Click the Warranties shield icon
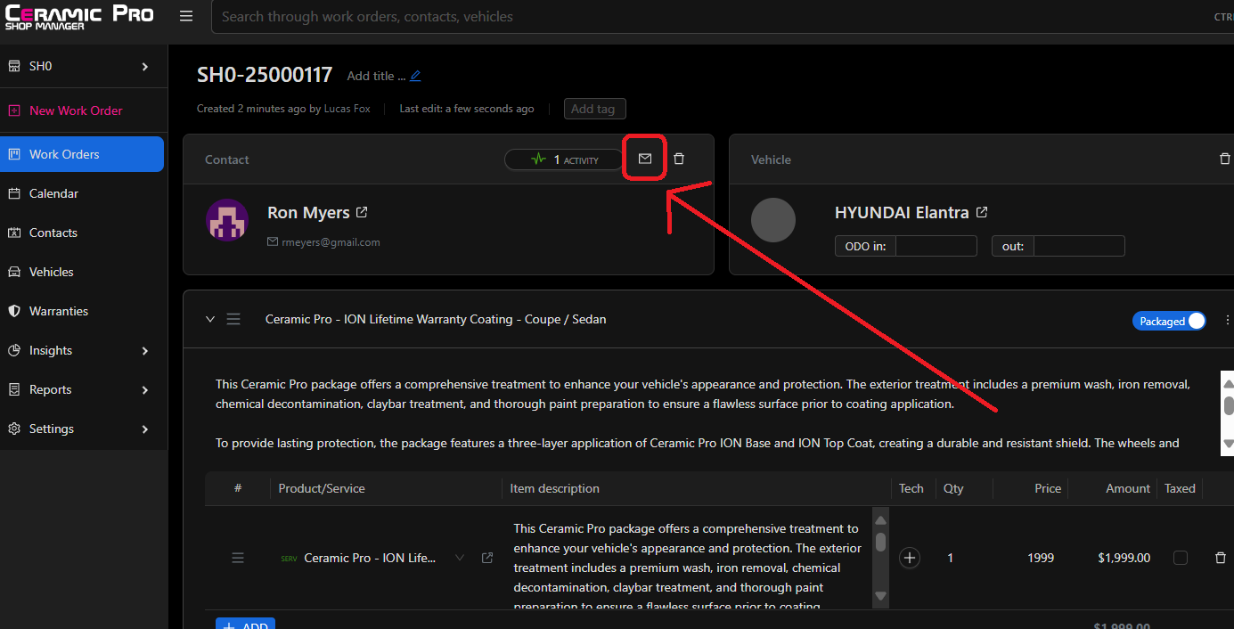The width and height of the screenshot is (1234, 629). (x=14, y=311)
